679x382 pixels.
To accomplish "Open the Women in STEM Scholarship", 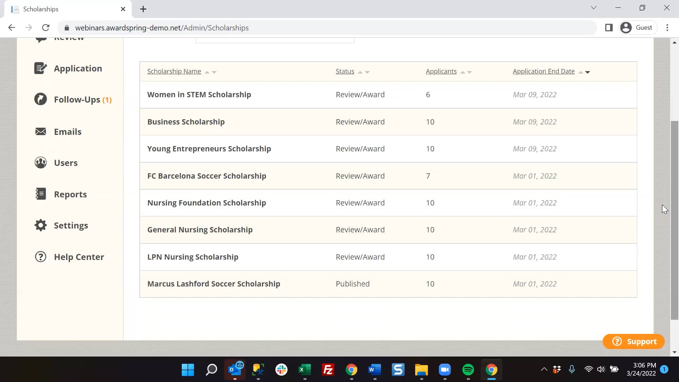I will pyautogui.click(x=199, y=94).
